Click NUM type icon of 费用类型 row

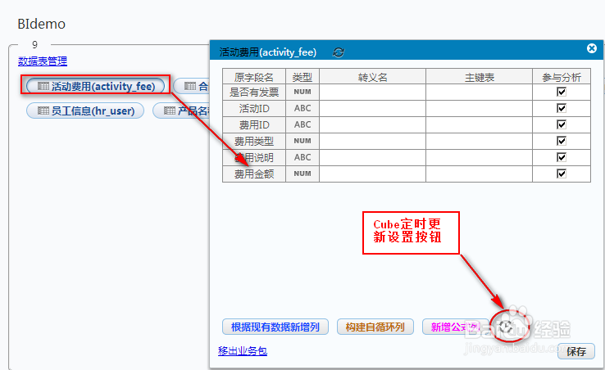(302, 141)
